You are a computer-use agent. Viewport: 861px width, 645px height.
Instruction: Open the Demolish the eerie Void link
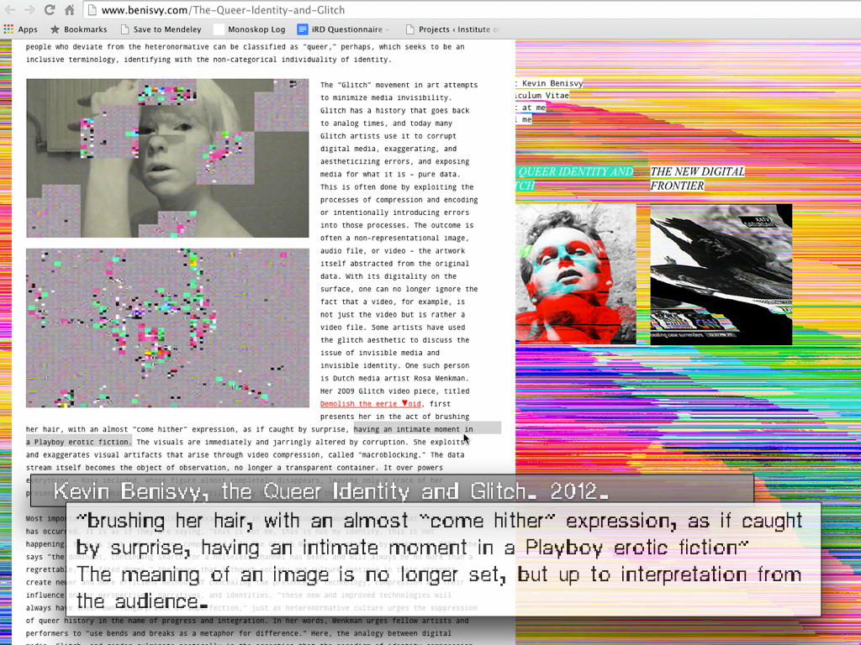pyautogui.click(x=371, y=404)
